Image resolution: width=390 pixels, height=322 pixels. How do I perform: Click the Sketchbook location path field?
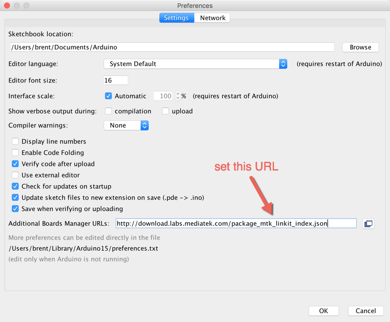pos(172,47)
